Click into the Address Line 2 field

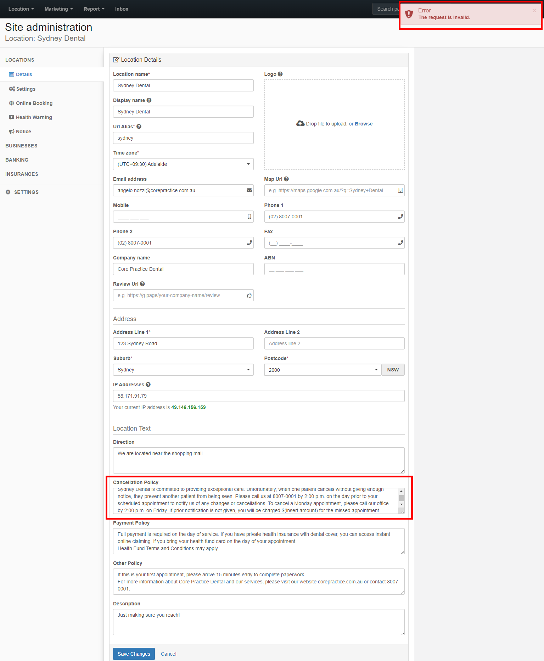(x=334, y=343)
